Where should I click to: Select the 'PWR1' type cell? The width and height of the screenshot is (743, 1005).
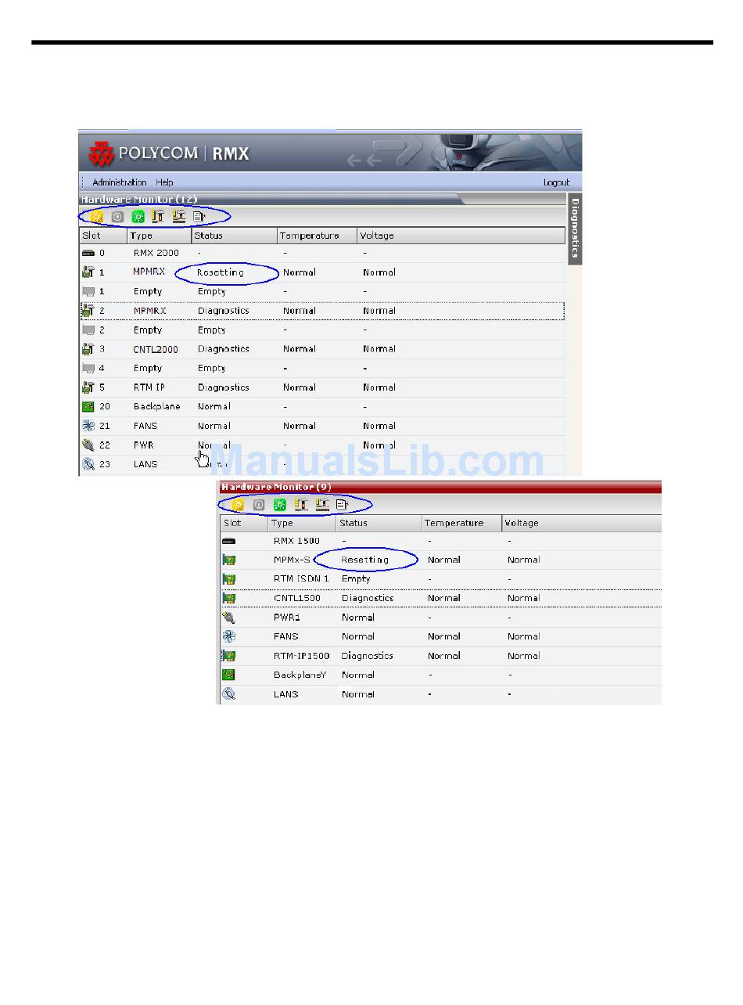pyautogui.click(x=286, y=618)
